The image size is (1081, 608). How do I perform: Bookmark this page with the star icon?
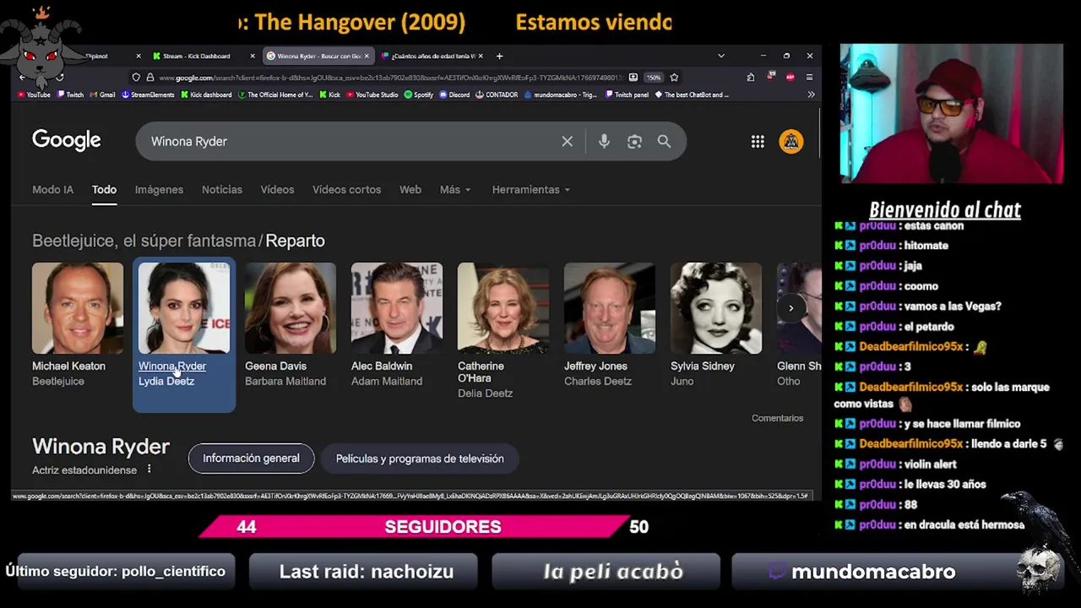(674, 77)
